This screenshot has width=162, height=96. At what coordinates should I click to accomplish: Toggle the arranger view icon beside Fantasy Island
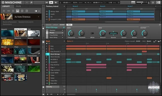pyautogui.click(x=43, y=6)
